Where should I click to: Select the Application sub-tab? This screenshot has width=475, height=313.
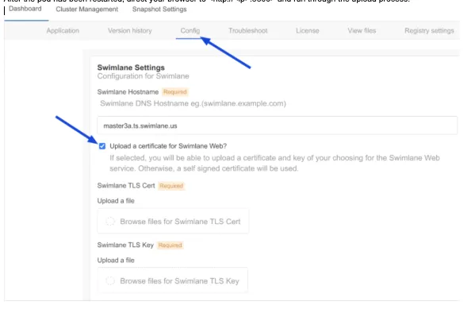pos(63,31)
